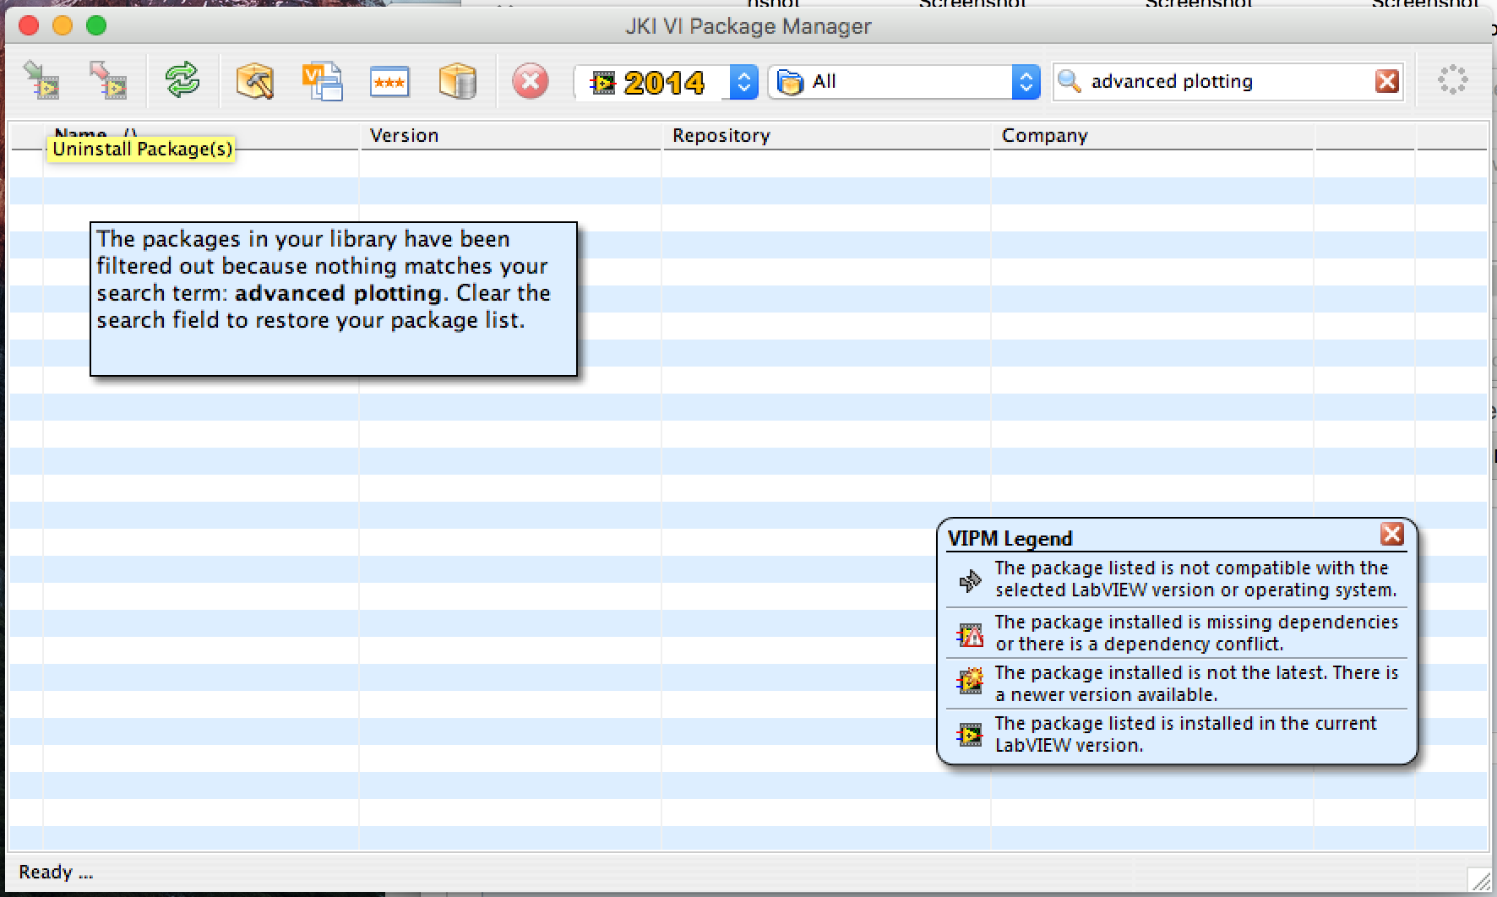
Task: Click the window icon with orange asterisks
Action: 389,82
